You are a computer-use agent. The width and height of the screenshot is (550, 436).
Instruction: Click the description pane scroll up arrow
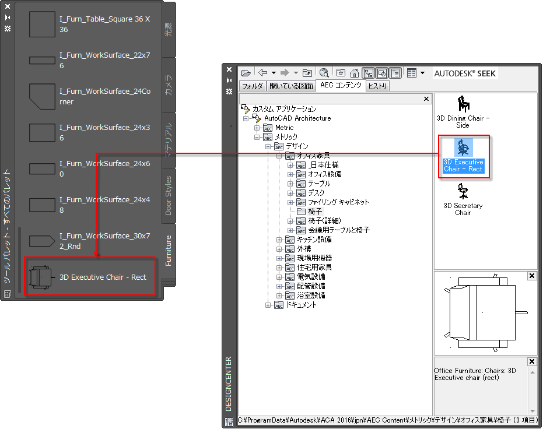click(533, 372)
